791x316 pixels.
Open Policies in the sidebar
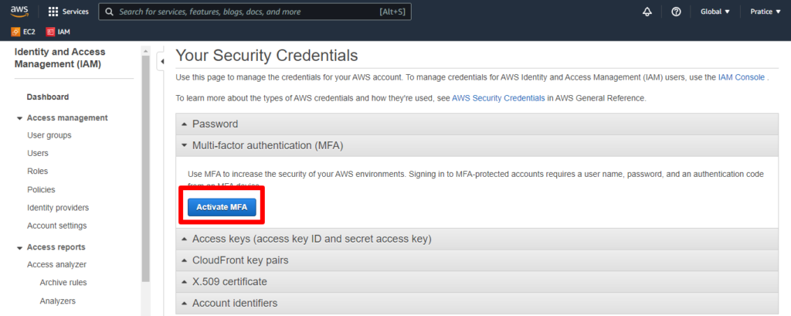(41, 190)
